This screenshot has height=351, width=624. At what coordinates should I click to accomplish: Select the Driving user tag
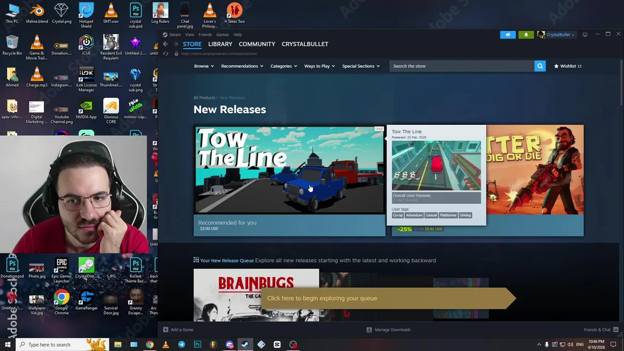point(465,215)
